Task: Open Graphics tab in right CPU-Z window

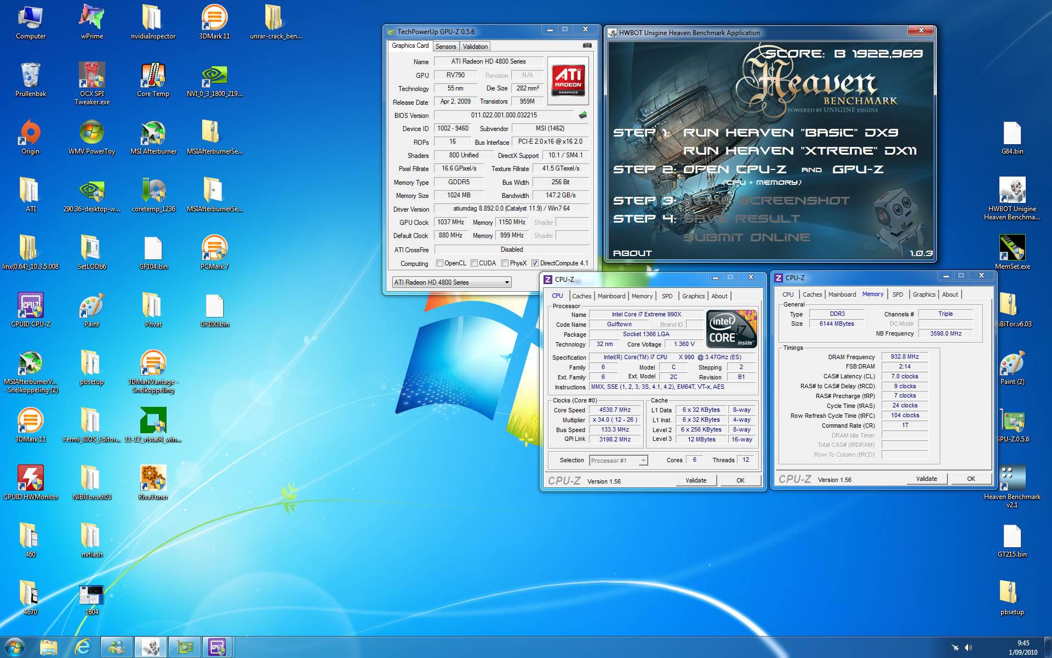Action: coord(924,294)
